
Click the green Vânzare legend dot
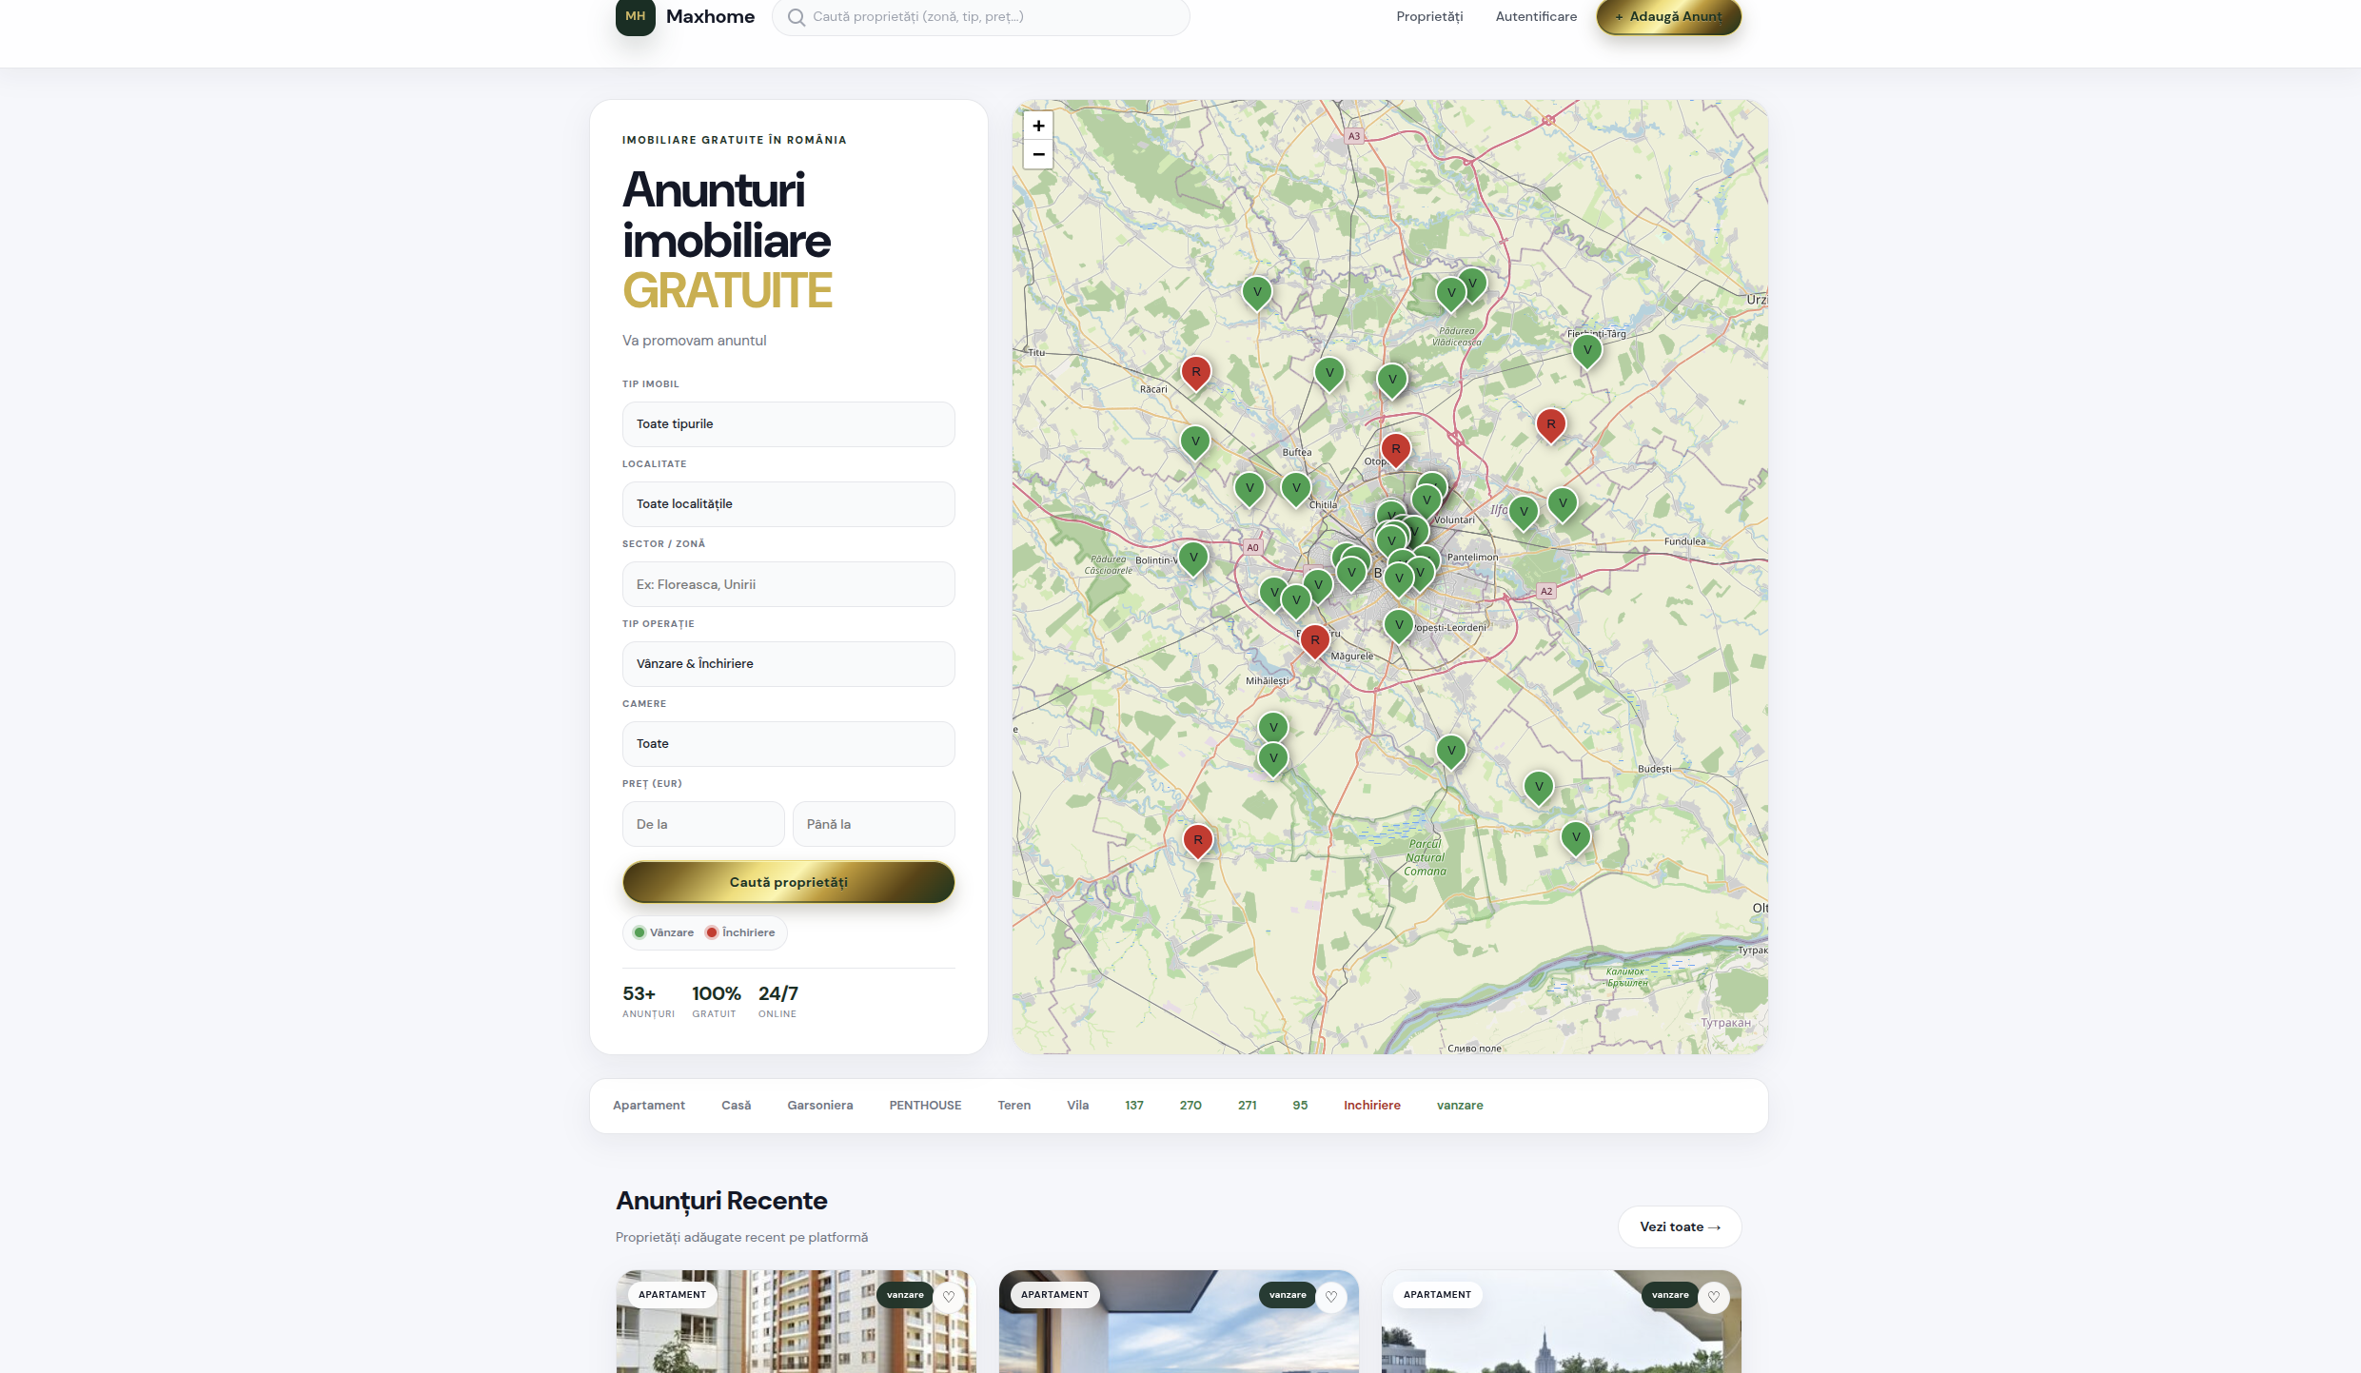coord(639,932)
